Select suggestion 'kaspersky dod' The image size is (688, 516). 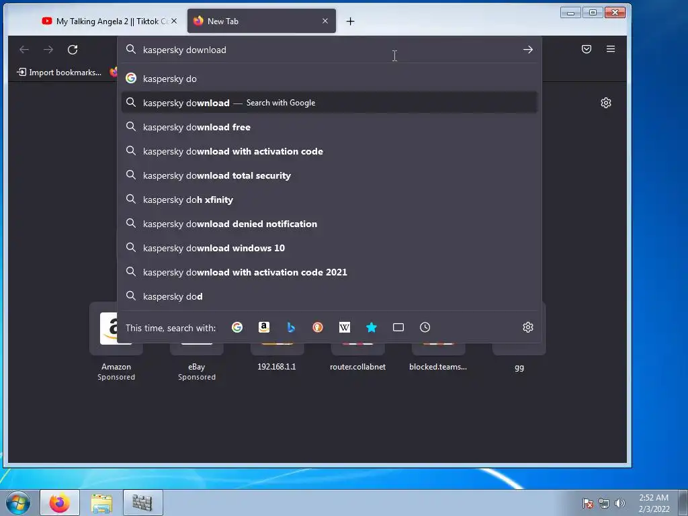tap(329, 296)
